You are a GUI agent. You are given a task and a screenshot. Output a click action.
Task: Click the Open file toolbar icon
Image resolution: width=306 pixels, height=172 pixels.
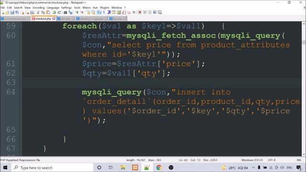(7, 12)
